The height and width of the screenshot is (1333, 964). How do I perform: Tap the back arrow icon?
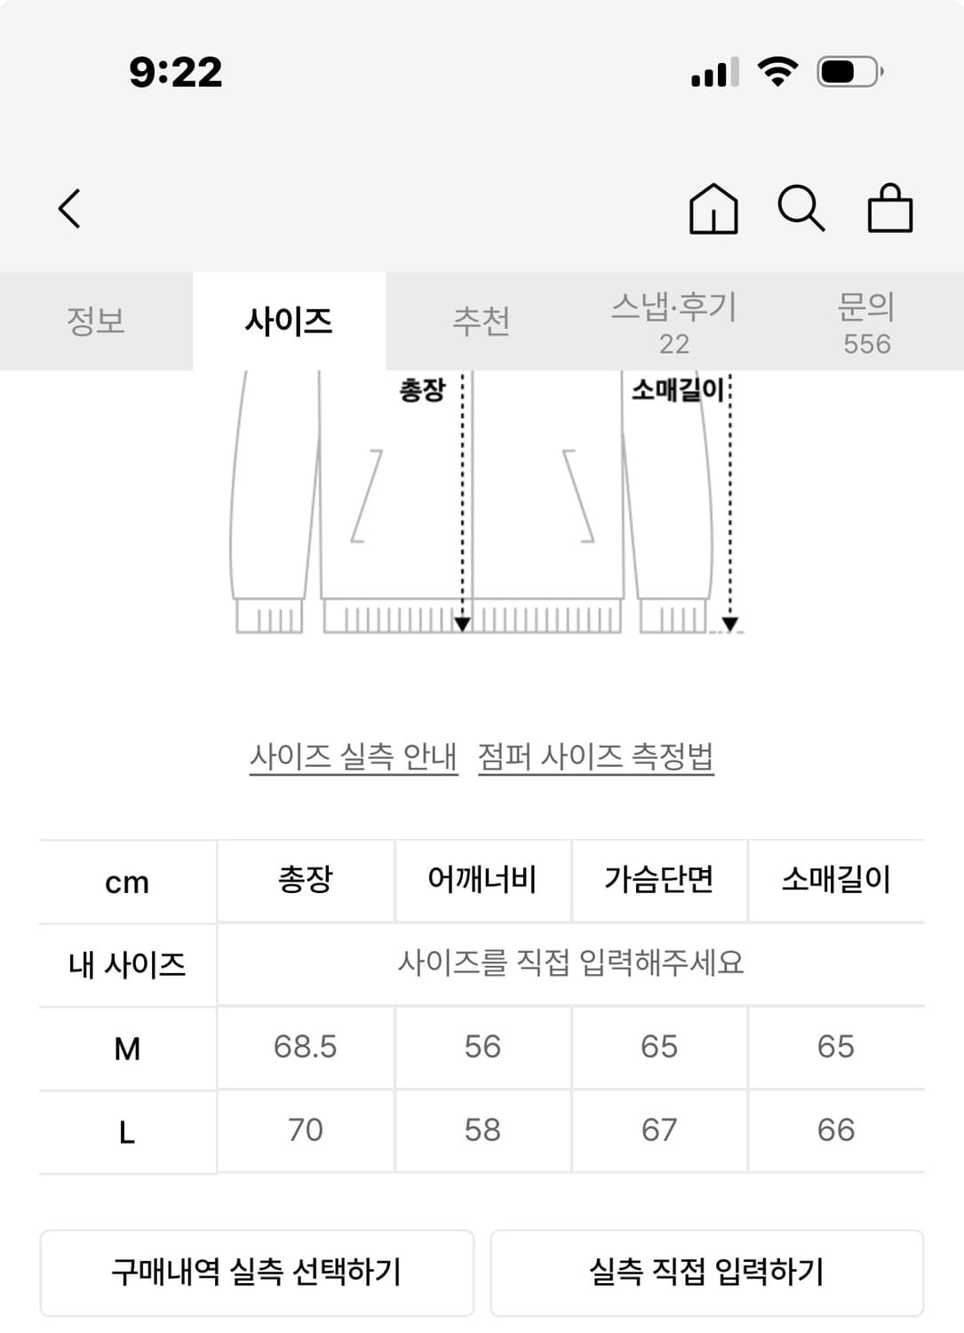click(x=69, y=210)
